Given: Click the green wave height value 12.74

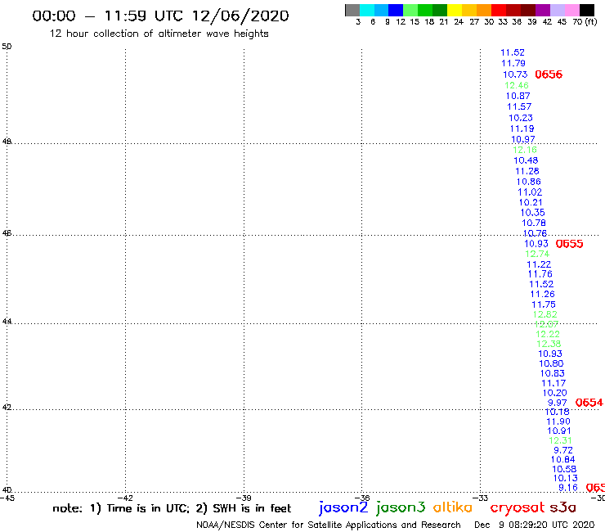Looking at the screenshot, I should pyautogui.click(x=537, y=254).
